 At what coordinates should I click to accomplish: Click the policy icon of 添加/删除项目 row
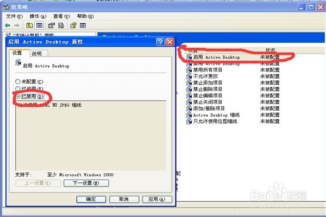(189, 108)
